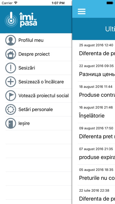This screenshot has width=115, height=204.
Task: Click the door icon for Ieșire
Action: (x=11, y=123)
